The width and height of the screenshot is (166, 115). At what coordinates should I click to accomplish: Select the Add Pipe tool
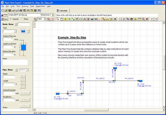(x=73, y=19)
